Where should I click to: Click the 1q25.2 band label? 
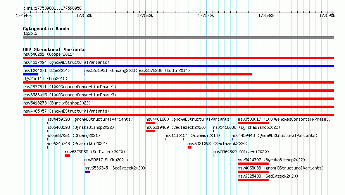pyautogui.click(x=30, y=33)
